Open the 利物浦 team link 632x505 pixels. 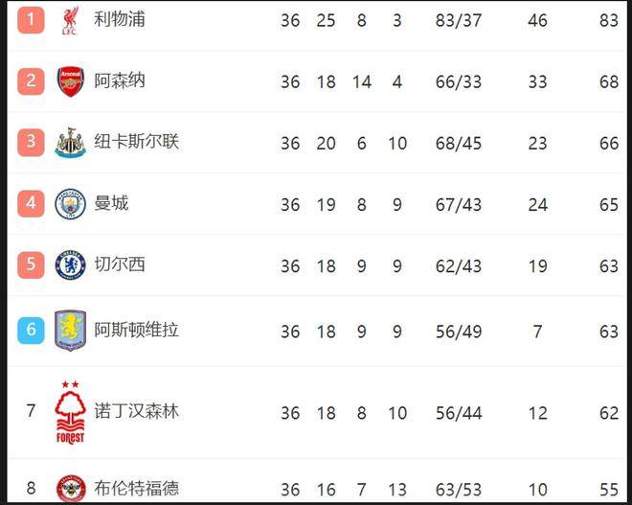click(120, 19)
